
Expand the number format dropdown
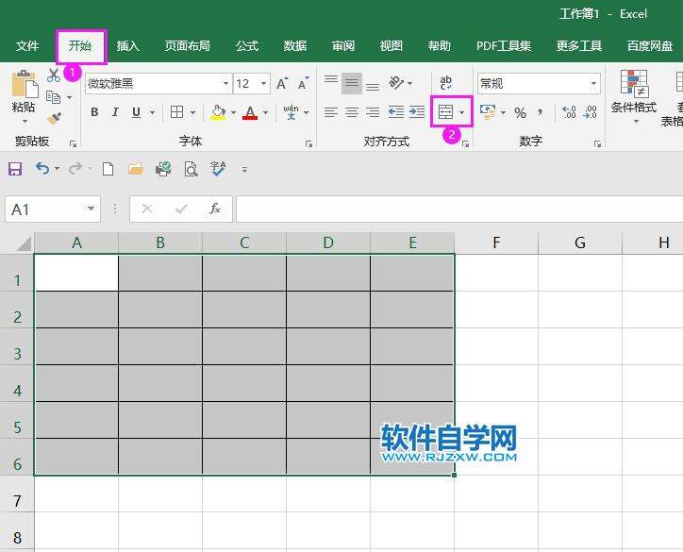pos(593,84)
